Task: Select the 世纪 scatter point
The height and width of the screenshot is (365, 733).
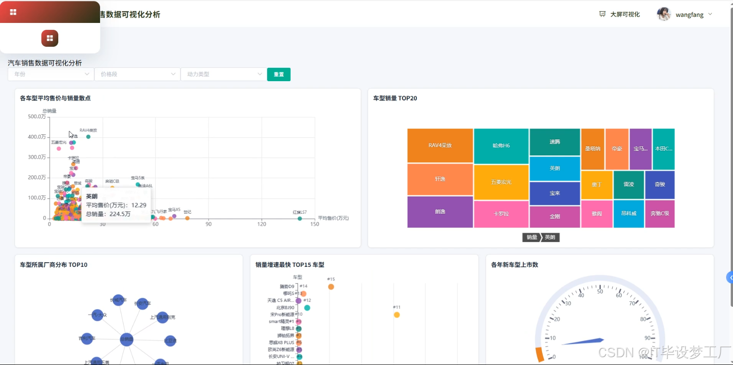Action: (187, 218)
